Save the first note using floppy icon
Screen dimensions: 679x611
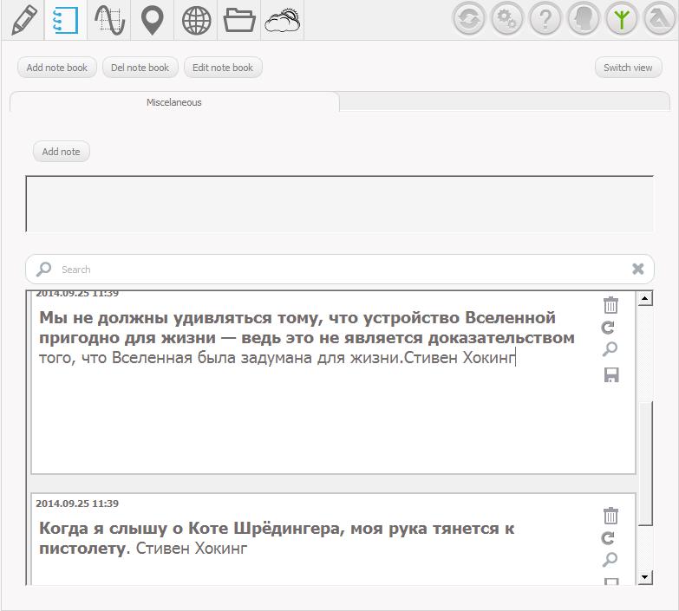point(610,375)
